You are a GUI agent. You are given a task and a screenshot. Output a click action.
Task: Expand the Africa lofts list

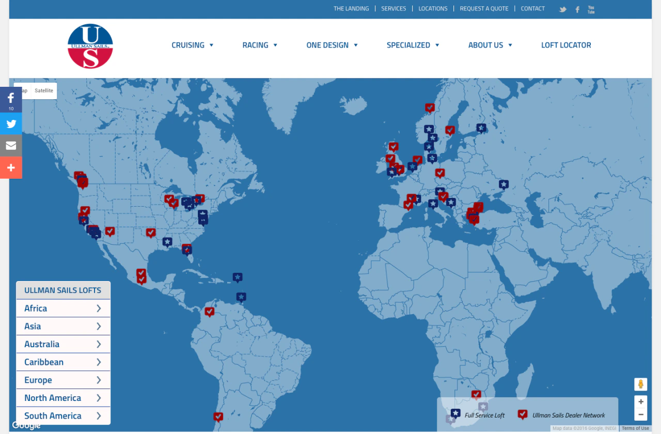click(63, 308)
